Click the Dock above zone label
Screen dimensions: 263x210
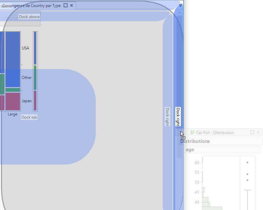tap(29, 17)
